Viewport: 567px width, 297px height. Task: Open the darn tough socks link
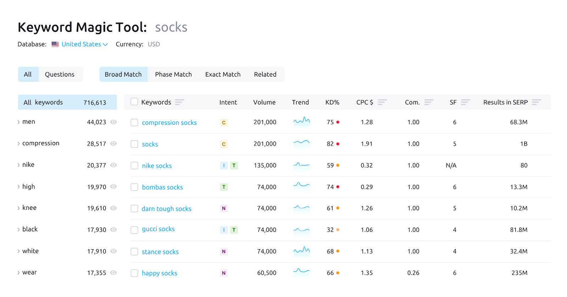coord(167,209)
